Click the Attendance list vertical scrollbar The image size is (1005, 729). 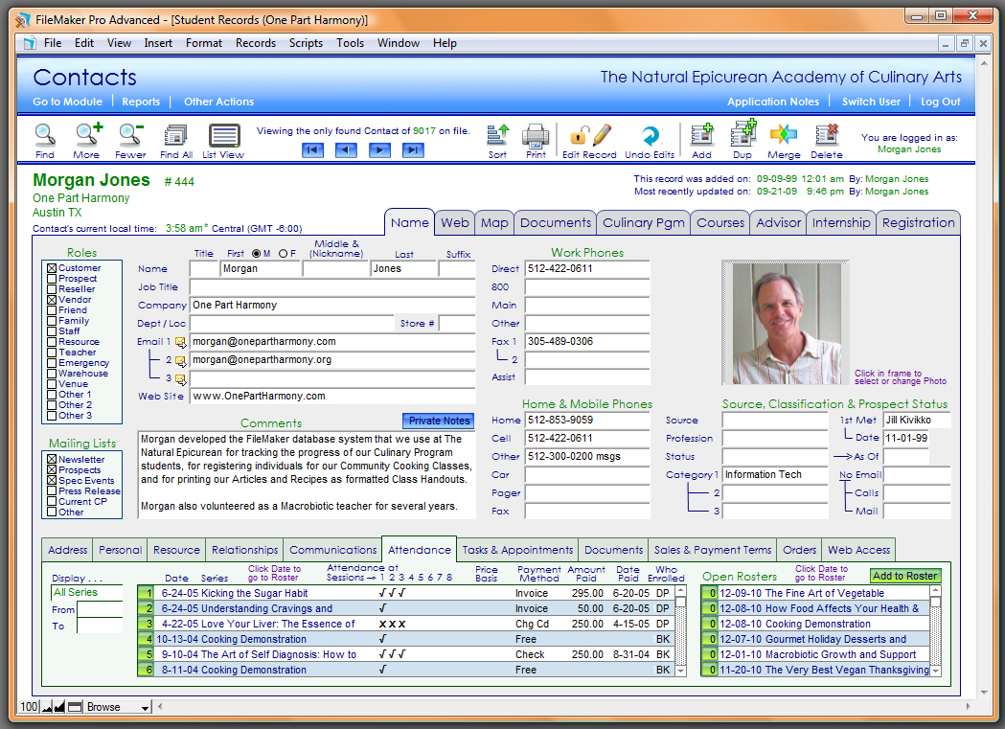pos(680,631)
